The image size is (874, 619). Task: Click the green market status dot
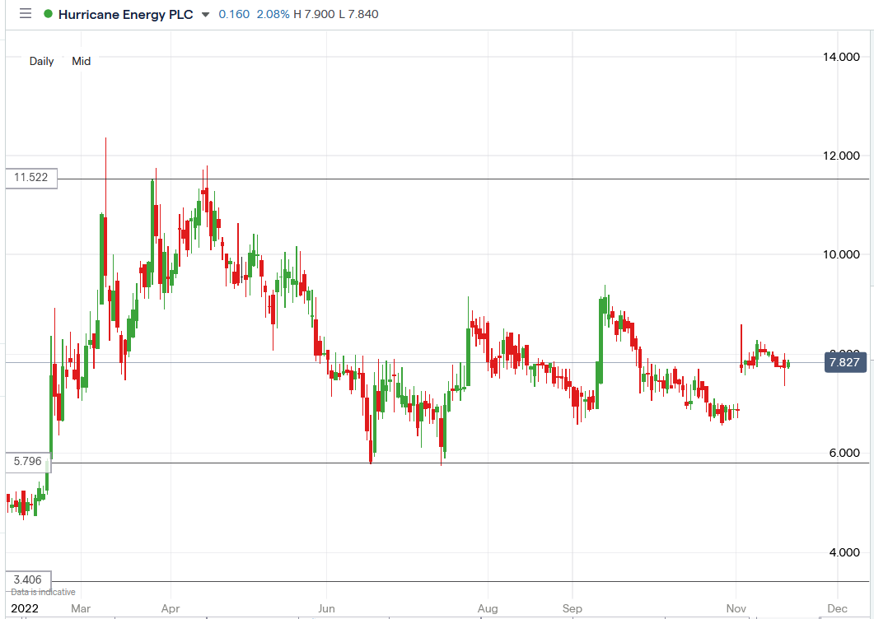(48, 14)
